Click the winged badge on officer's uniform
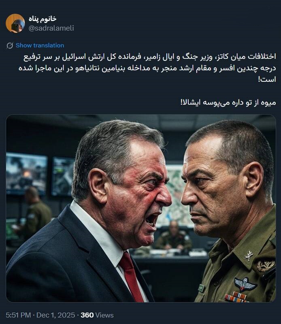This screenshot has height=324, width=281. pos(245,284)
